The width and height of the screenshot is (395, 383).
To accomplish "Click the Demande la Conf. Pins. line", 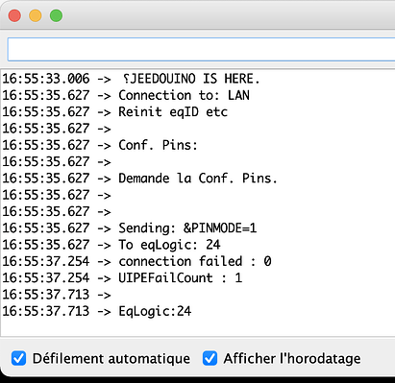I will [x=139, y=179].
